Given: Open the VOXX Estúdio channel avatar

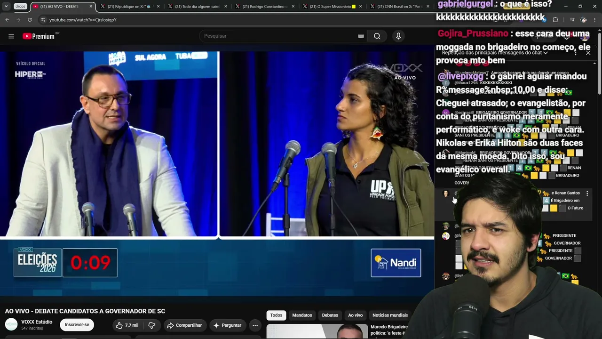Looking at the screenshot, I should click(11, 324).
